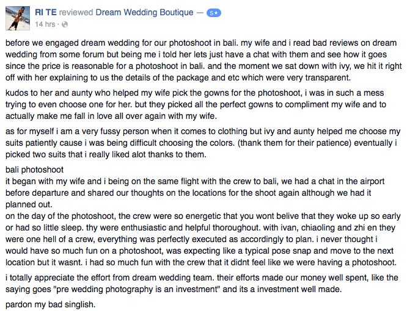Open the 14 hrs timestamp link
The image size is (407, 311).
pos(45,24)
